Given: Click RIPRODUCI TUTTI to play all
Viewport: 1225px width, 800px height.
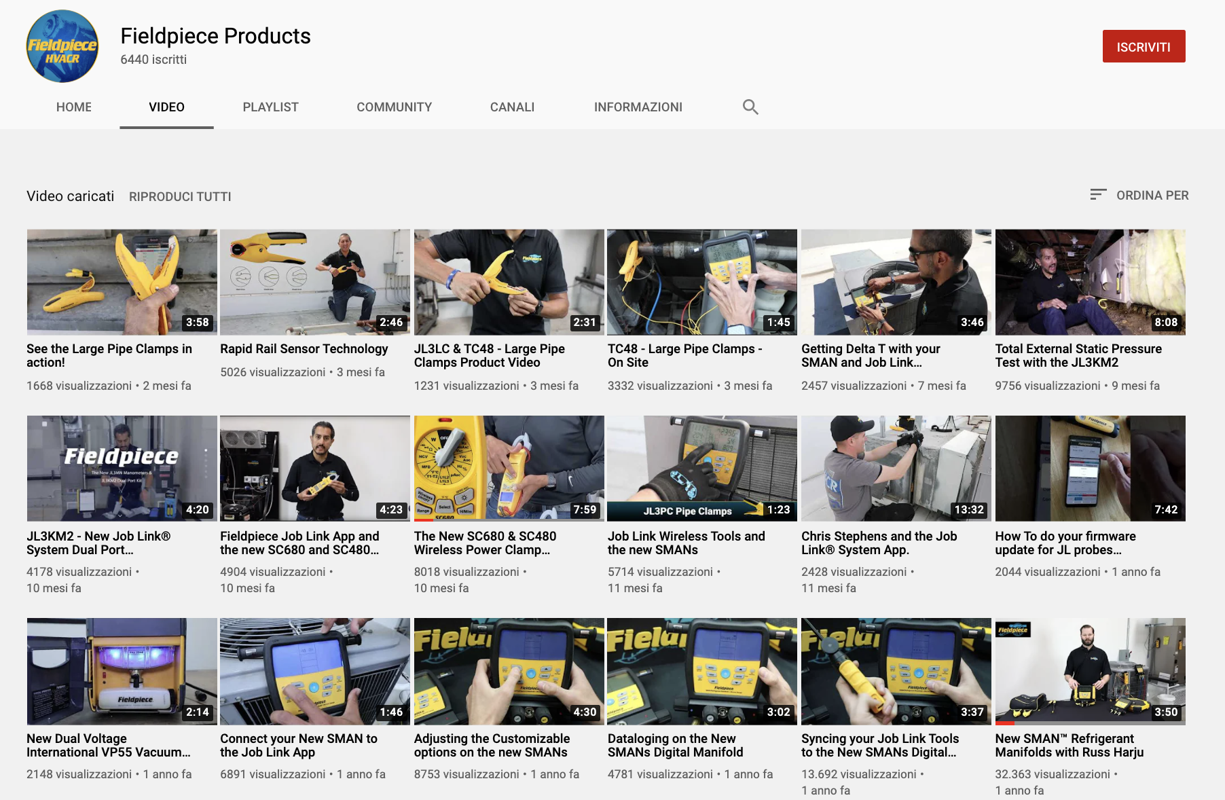Looking at the screenshot, I should pyautogui.click(x=180, y=196).
